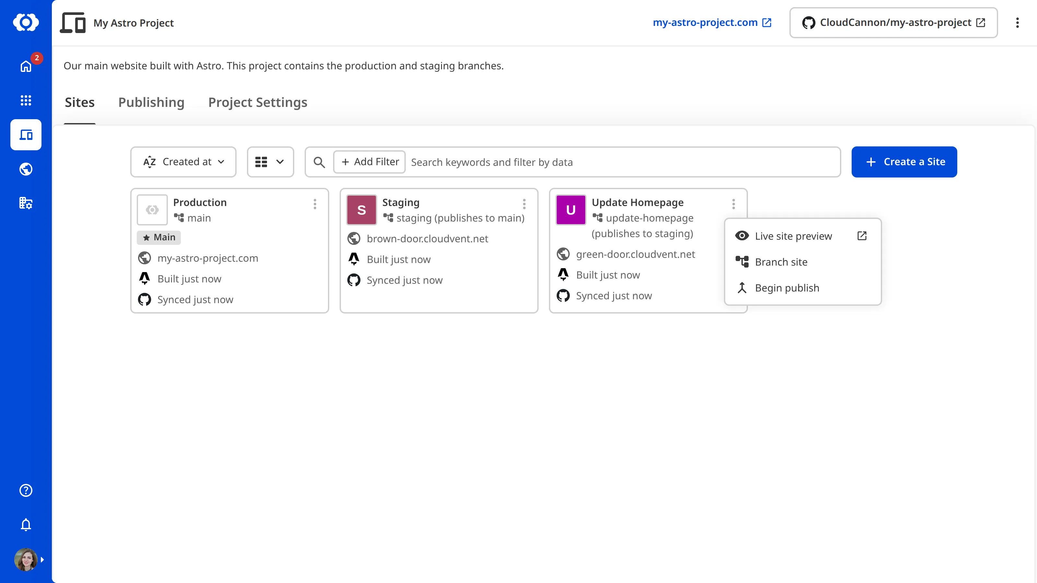
Task: Open Production card kebab menu
Action: coord(315,204)
